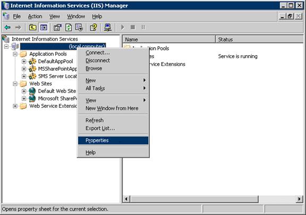The image size is (306, 215).
Task: Click the Back arrow toolbar icon
Action: point(7,27)
